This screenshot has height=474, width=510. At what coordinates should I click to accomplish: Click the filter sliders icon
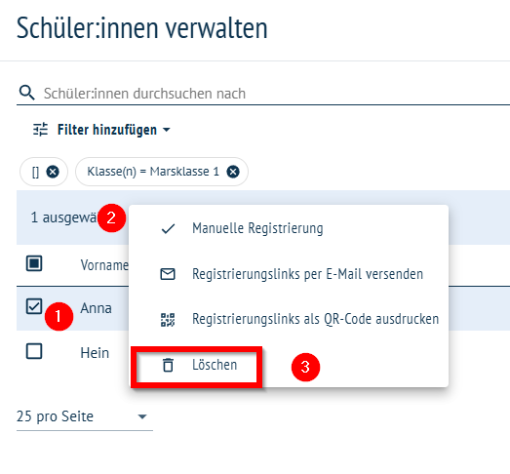40,130
